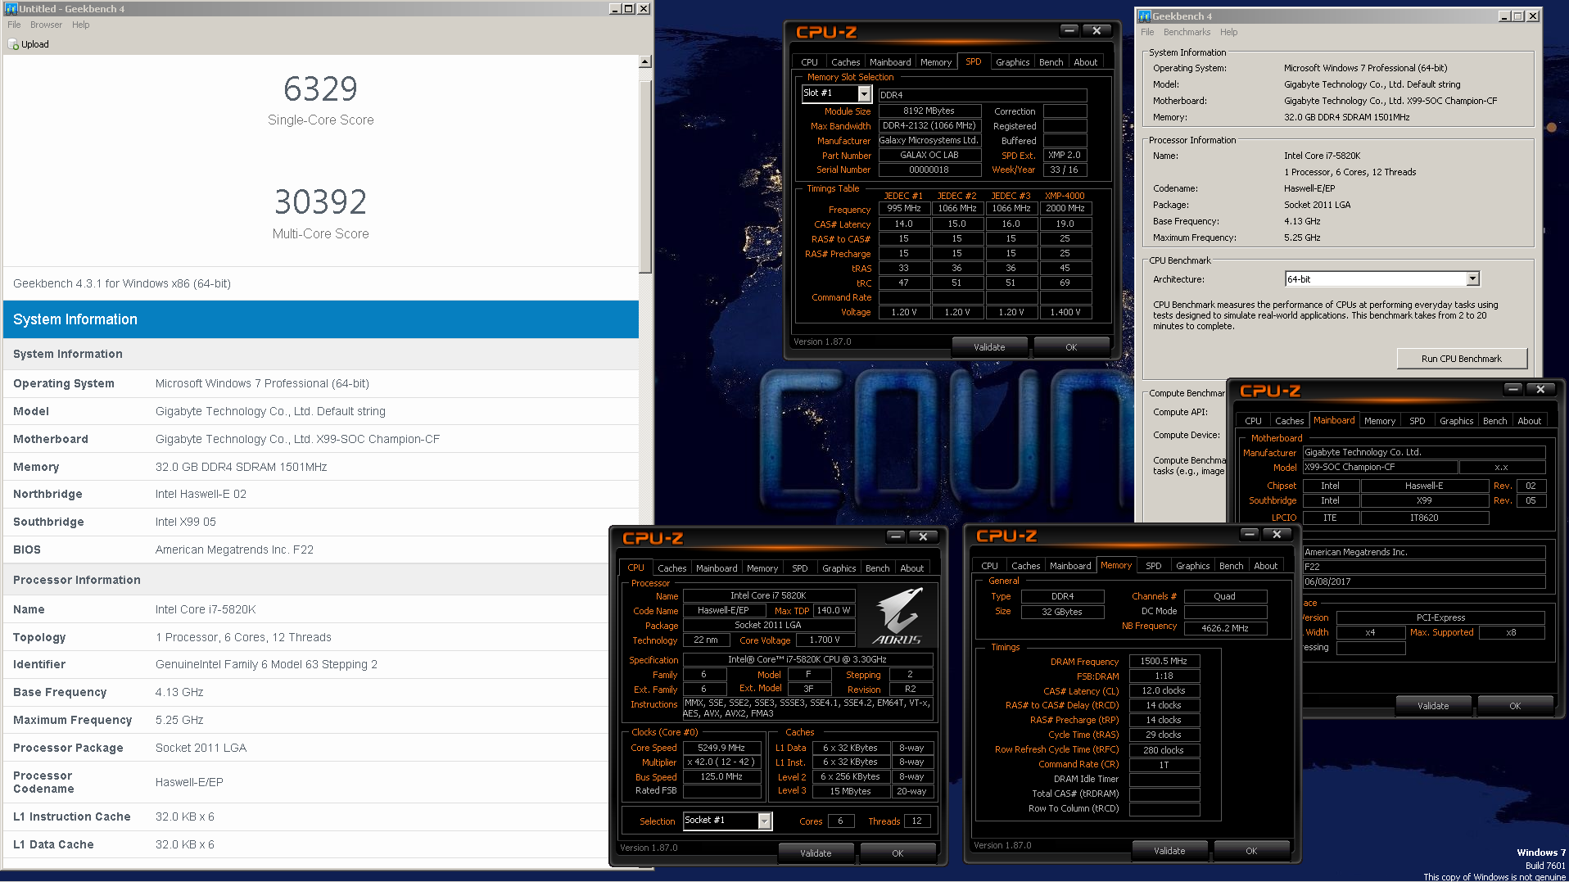The height and width of the screenshot is (882, 1569).
Task: Open the Socket #1 selection dropdown
Action: click(764, 821)
